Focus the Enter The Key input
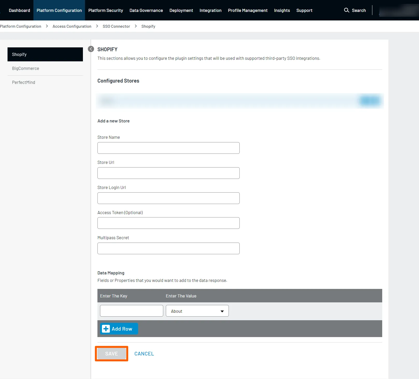 coord(132,311)
